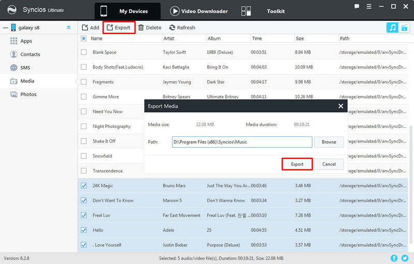The width and height of the screenshot is (414, 264).
Task: Uncheck Don't Want To Know checkbox
Action: click(84, 200)
